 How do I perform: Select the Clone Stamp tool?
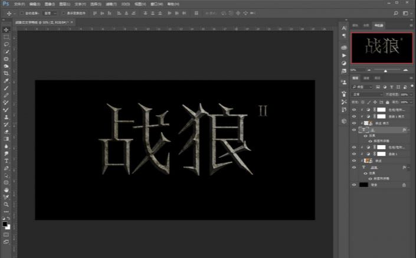6,117
